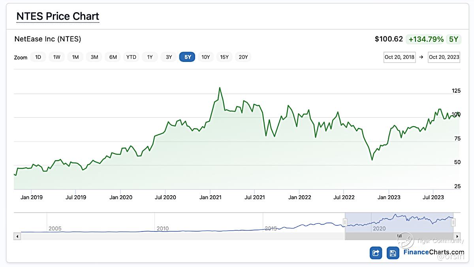The width and height of the screenshot is (474, 267).
Task: Click the navigator scroll left arrow
Action: [x=17, y=236]
